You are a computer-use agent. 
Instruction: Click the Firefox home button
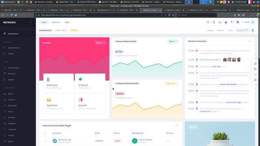(16, 15)
